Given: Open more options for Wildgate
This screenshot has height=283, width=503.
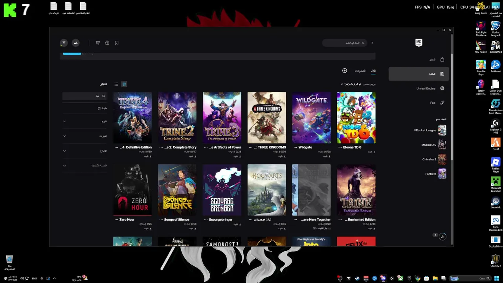Looking at the screenshot, I should pyautogui.click(x=296, y=147).
